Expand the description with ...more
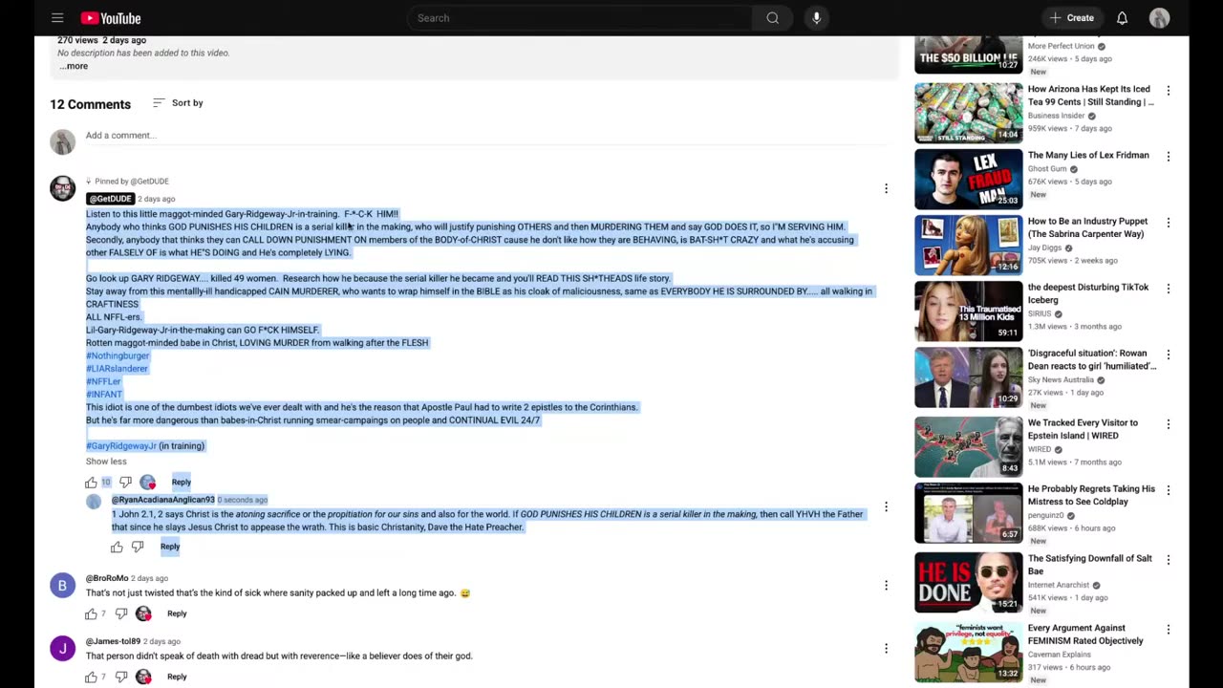This screenshot has width=1223, height=688. [74, 66]
